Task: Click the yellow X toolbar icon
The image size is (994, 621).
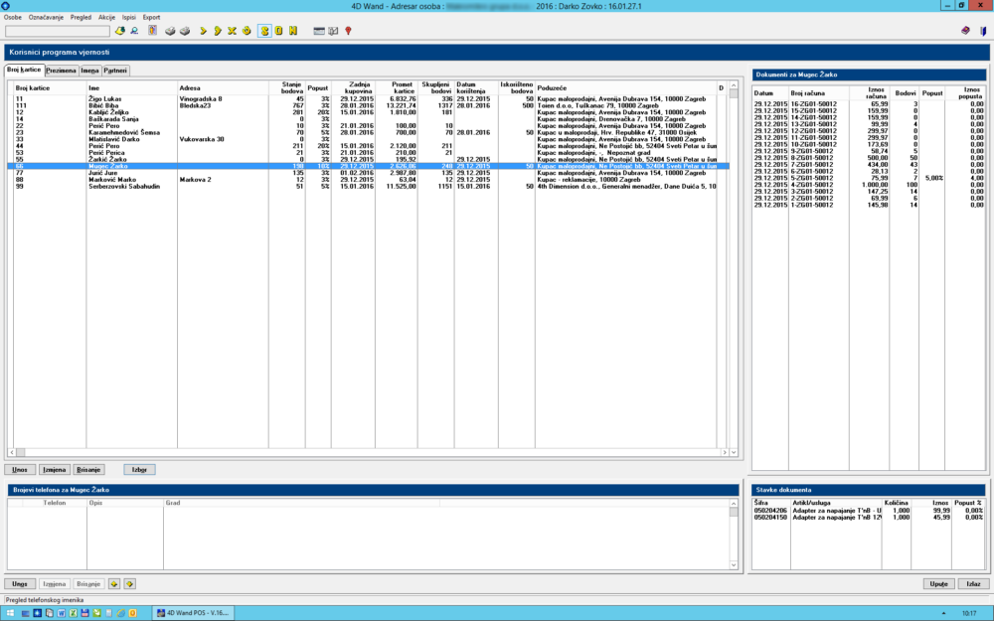Action: [x=232, y=31]
